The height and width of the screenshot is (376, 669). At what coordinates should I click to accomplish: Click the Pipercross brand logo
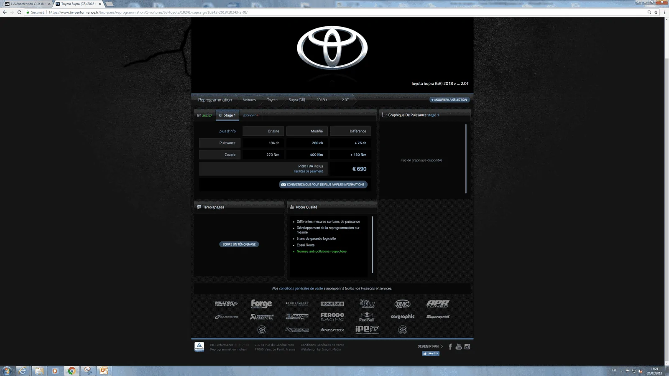click(297, 330)
